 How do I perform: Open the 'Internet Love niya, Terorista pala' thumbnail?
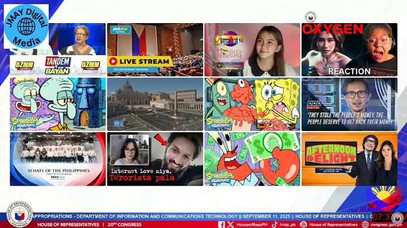pyautogui.click(x=155, y=159)
